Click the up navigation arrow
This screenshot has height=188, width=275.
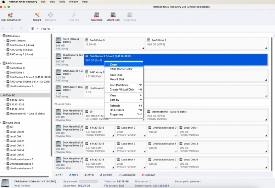tap(21, 29)
